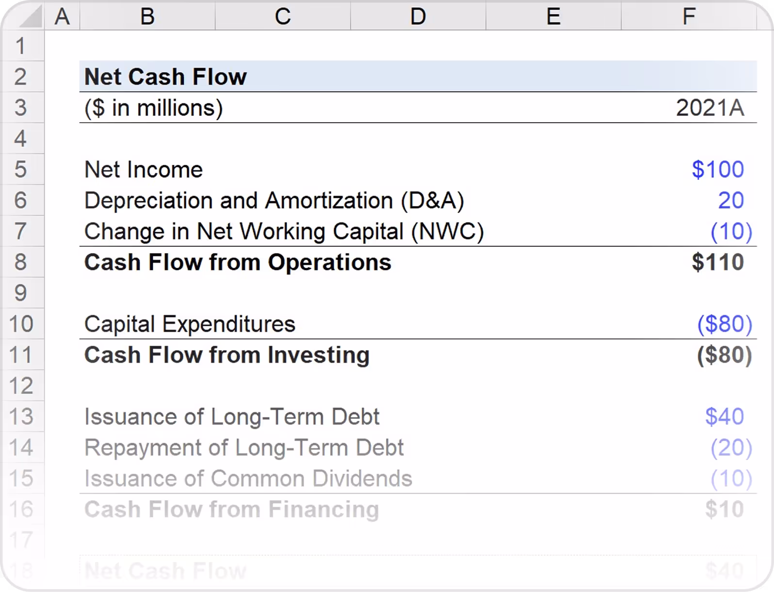
Task: Select row 10 header
Action: point(22,324)
